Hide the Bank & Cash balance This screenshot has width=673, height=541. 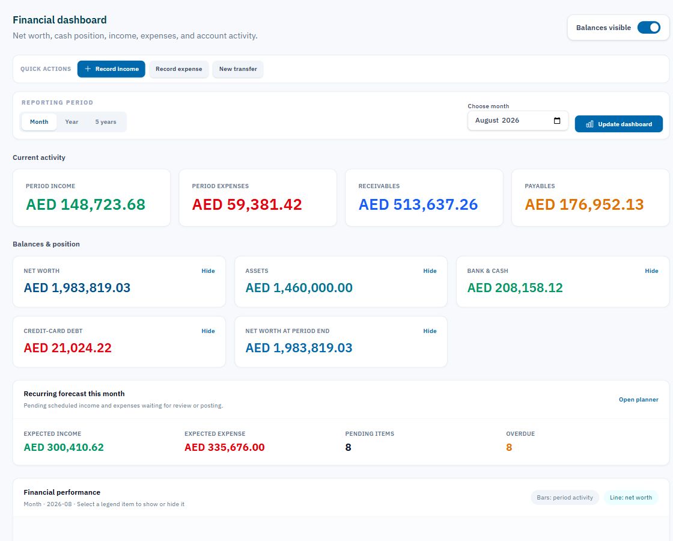coord(651,271)
